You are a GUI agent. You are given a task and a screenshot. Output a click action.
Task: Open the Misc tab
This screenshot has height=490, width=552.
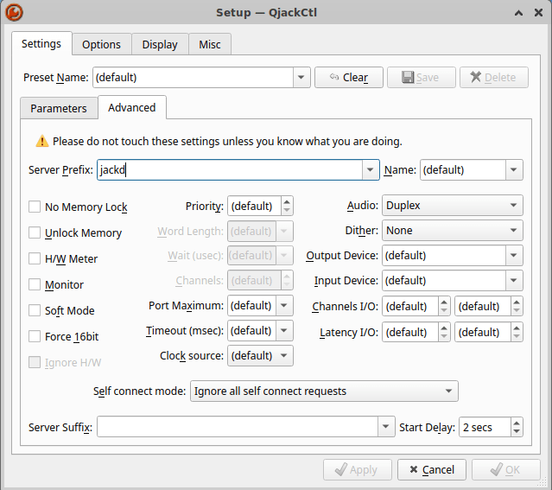point(210,44)
